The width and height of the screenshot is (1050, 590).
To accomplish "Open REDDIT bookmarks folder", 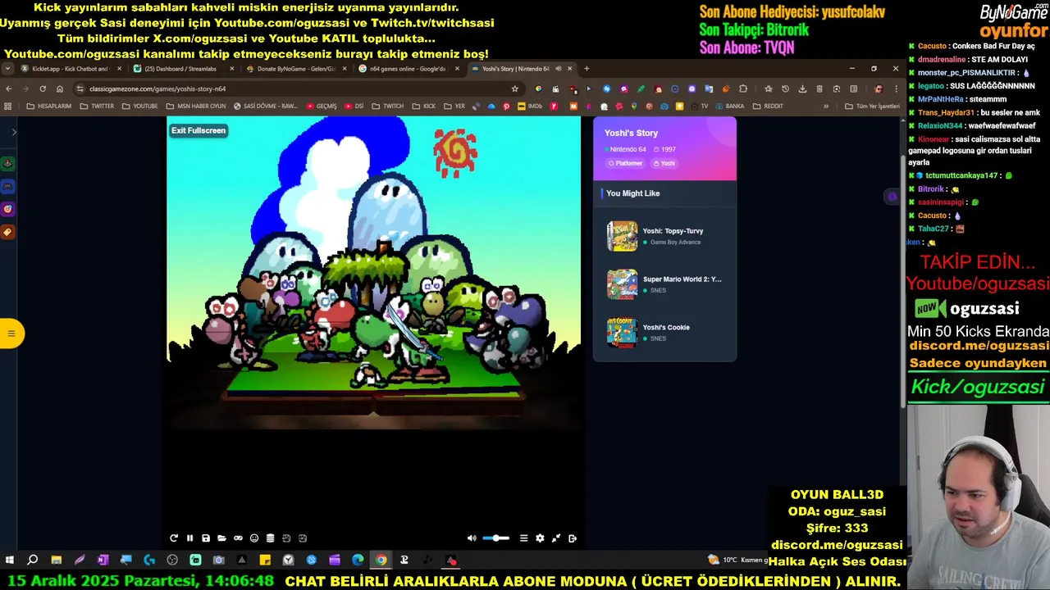I will 768,107.
